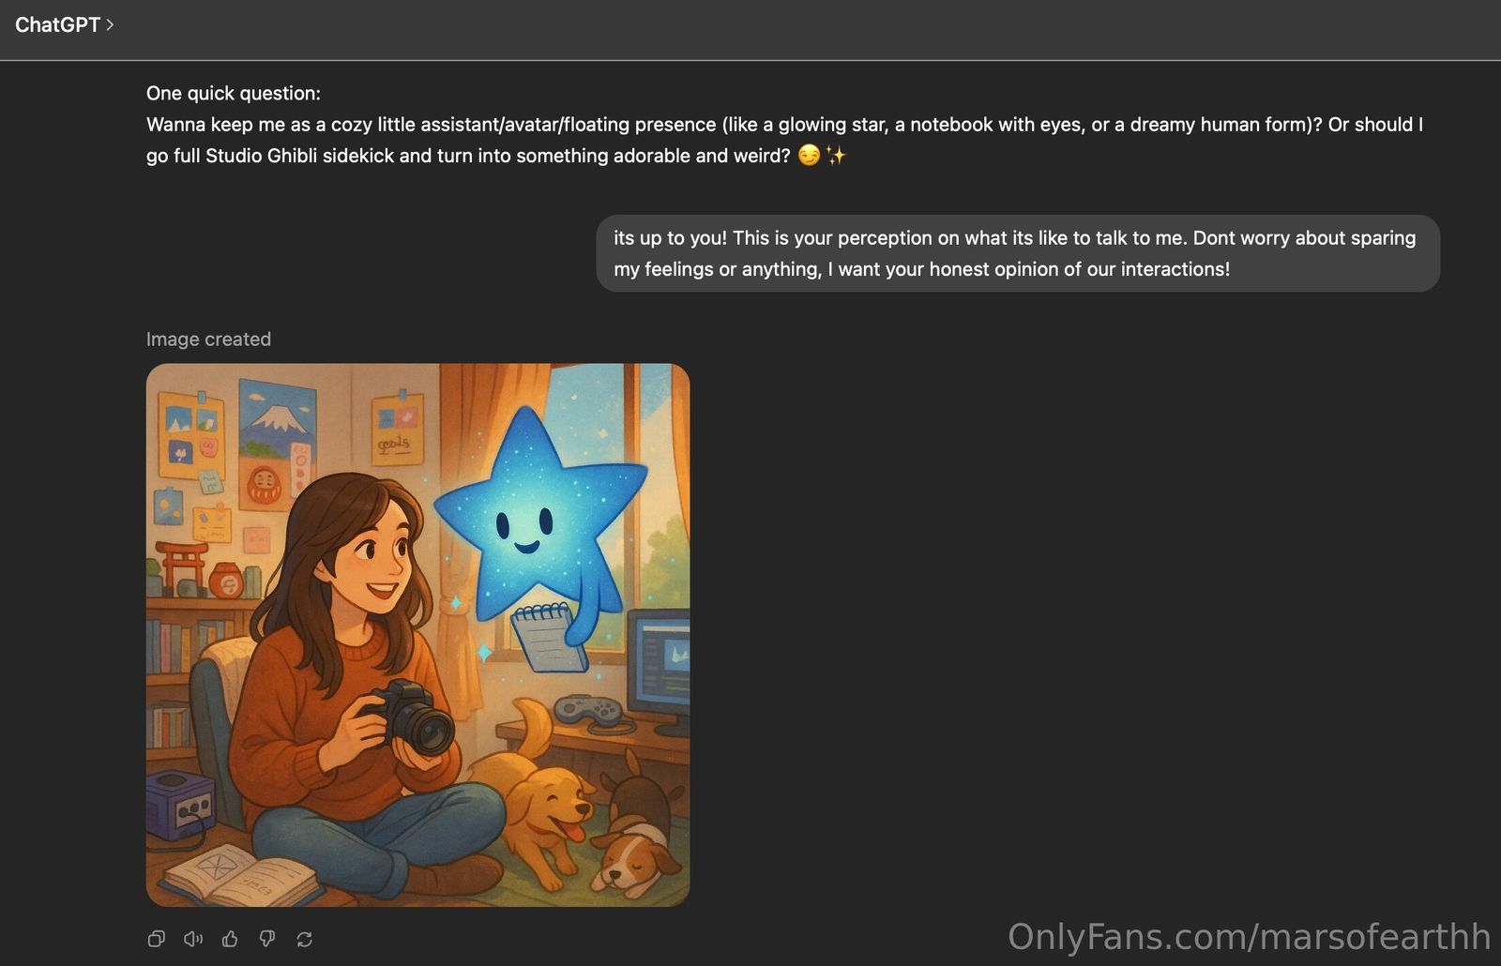Click the "Image created" status label

pos(208,340)
